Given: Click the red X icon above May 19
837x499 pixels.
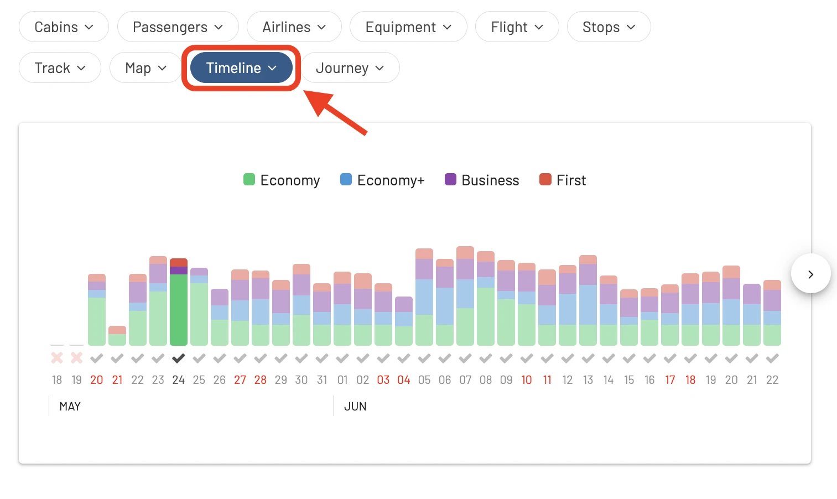Looking at the screenshot, I should (x=76, y=358).
